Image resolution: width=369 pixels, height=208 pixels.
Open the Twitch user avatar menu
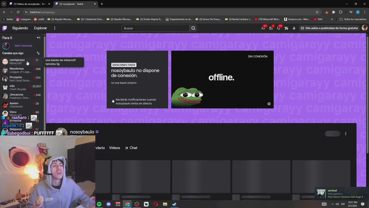pos(364,28)
